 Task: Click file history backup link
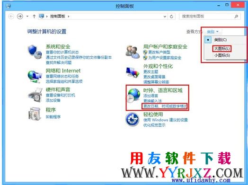pyautogui.click(x=79, y=57)
